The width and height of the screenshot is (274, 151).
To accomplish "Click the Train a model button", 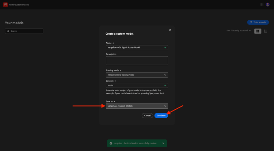I will [258, 22].
